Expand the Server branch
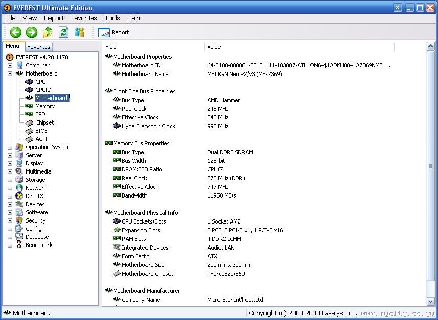 10,155
